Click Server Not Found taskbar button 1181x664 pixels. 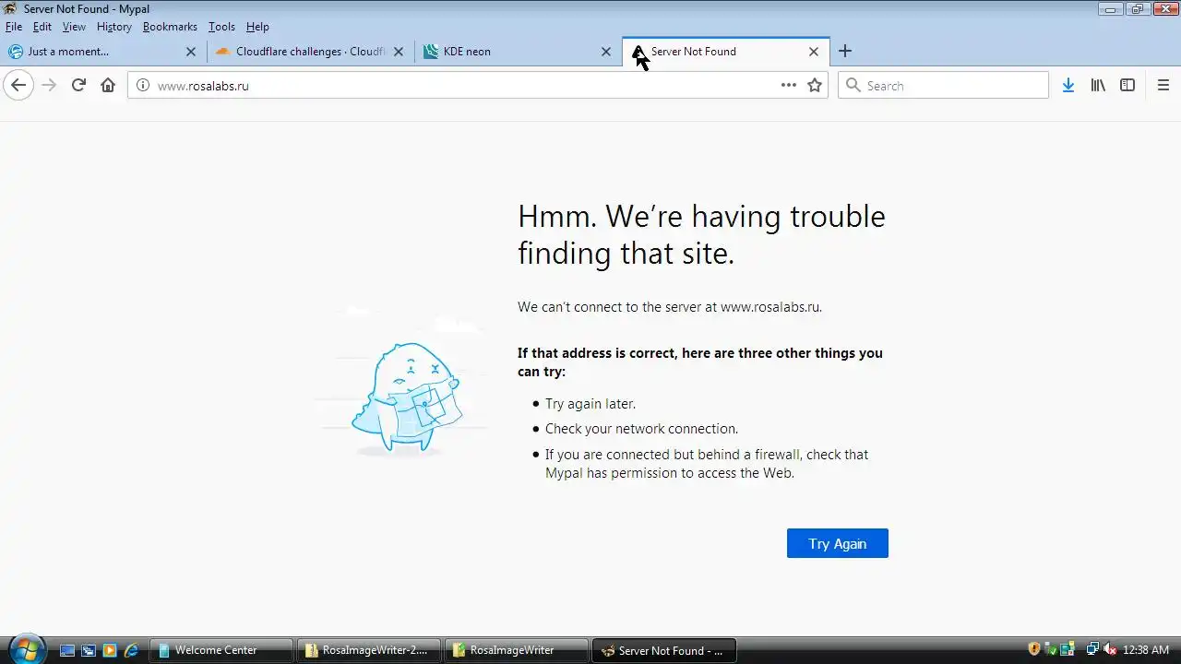coord(663,650)
